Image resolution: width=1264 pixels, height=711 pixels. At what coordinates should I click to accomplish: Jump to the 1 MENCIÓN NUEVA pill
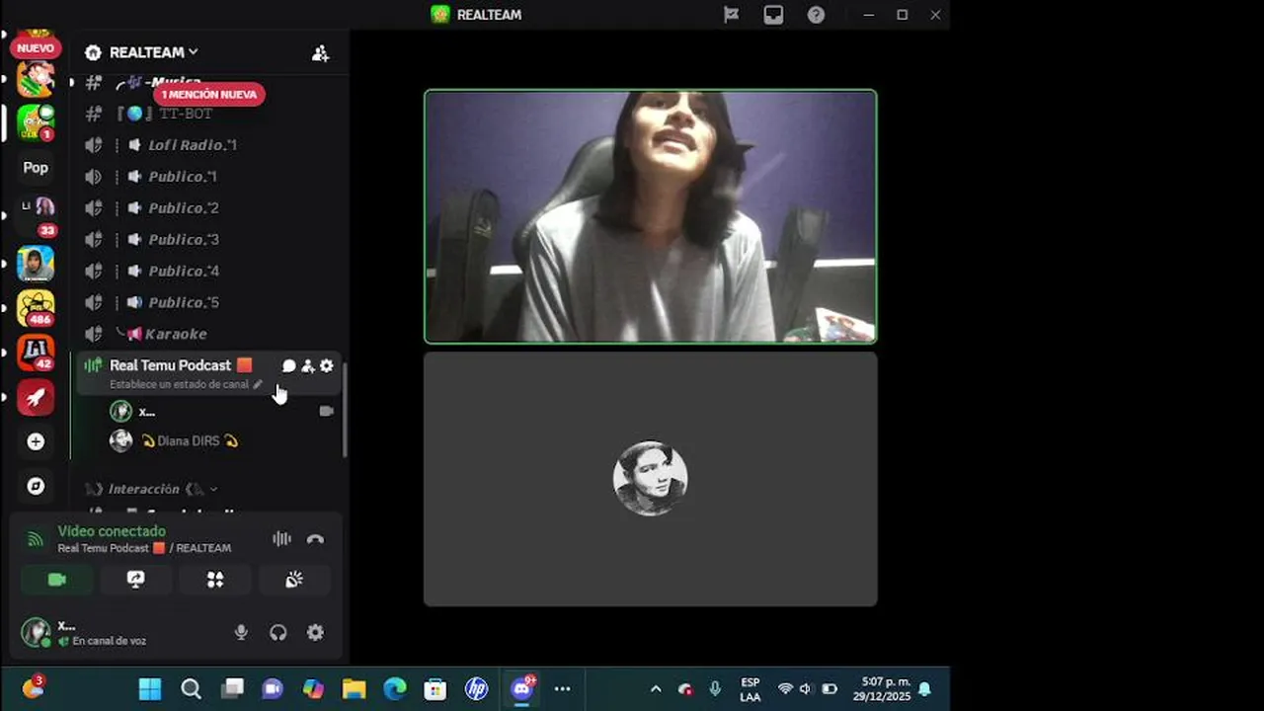(x=208, y=94)
